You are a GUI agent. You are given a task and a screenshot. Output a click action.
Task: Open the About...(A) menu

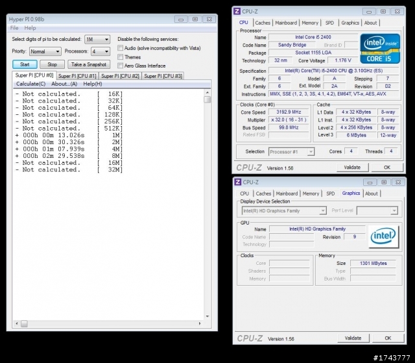click(x=64, y=84)
